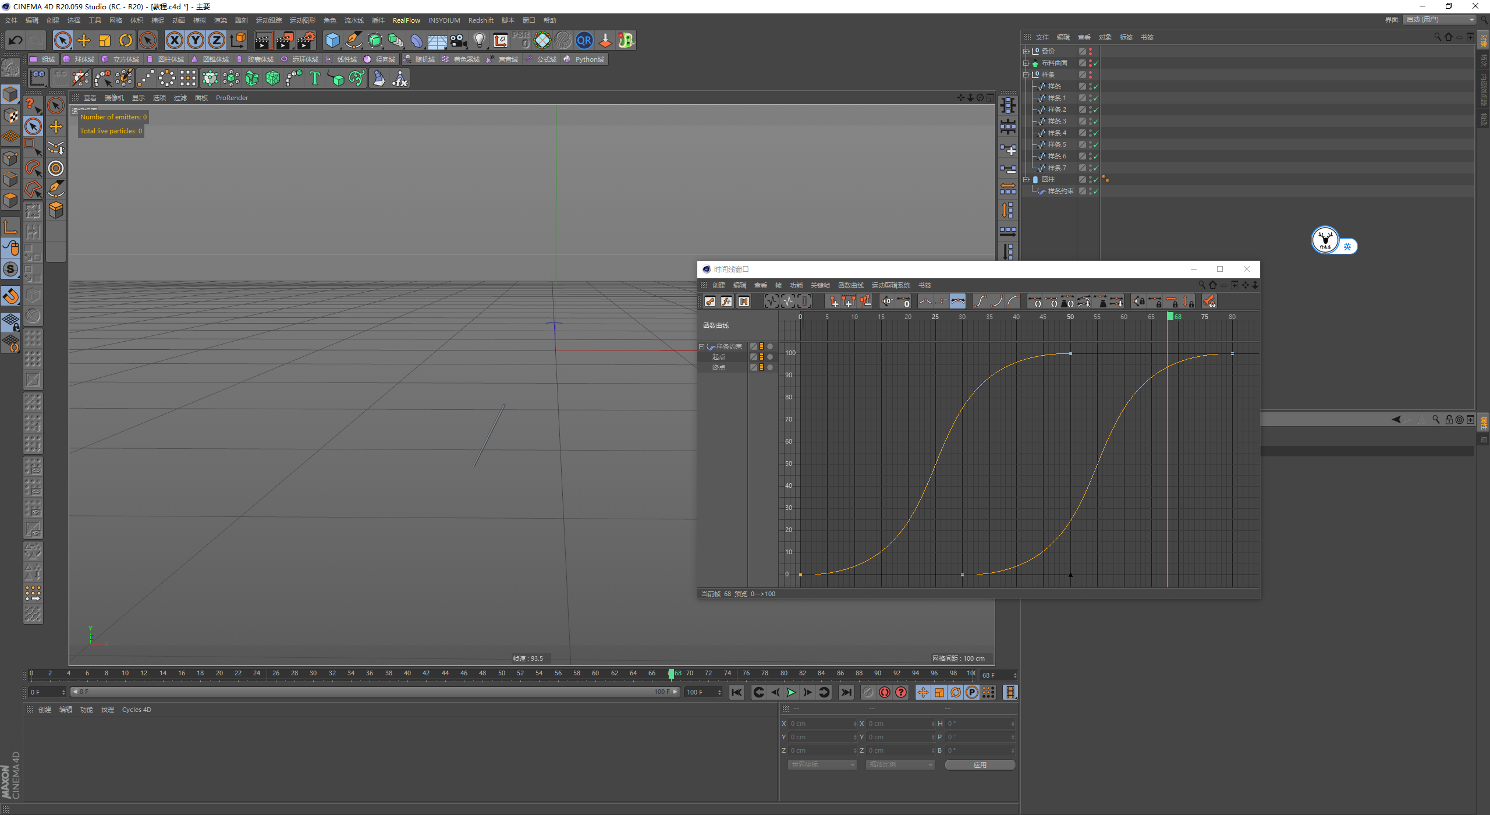The image size is (1490, 815).
Task: Open Render Settings clapperboard with gear
Action: (x=306, y=40)
